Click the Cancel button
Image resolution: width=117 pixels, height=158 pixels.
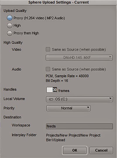click(x=101, y=150)
